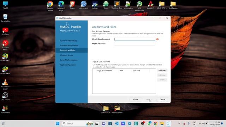Open ASUS_WTP folder on desktop
The height and width of the screenshot is (127, 226).
[162, 5]
